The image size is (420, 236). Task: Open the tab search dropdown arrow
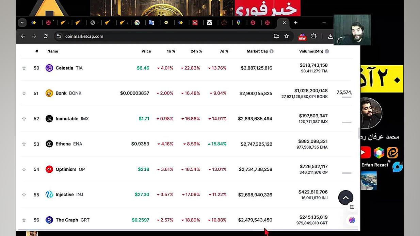(x=22, y=23)
